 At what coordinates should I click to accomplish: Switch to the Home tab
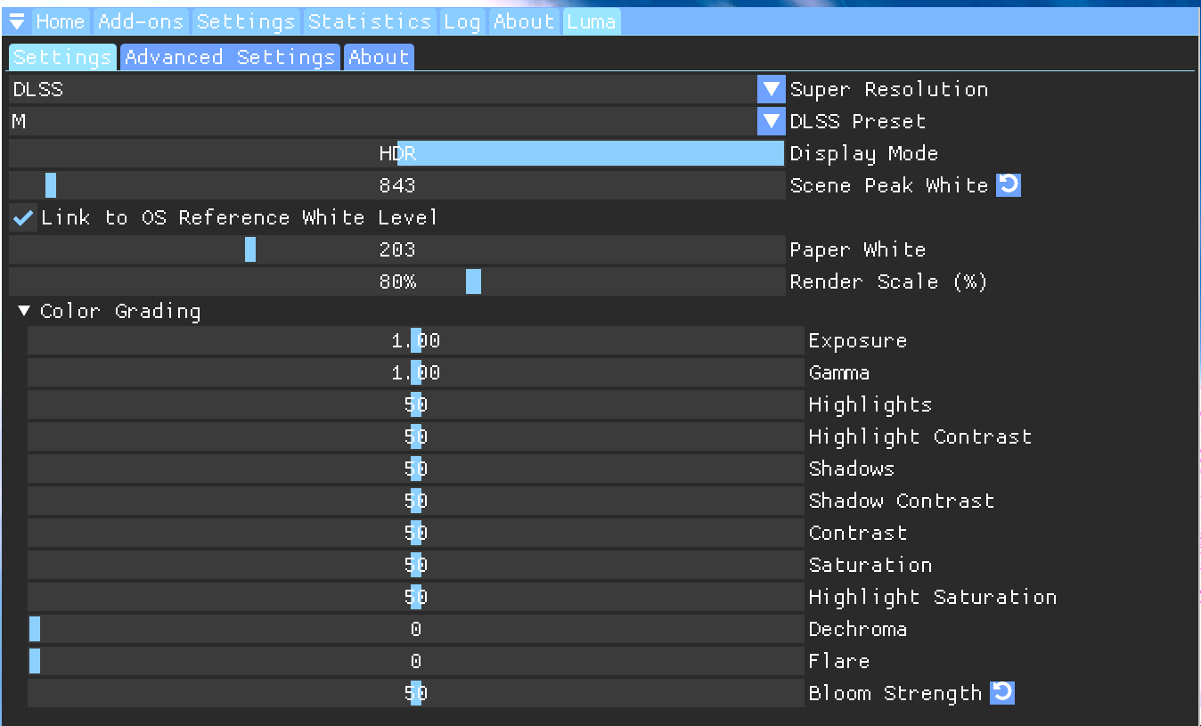(61, 21)
